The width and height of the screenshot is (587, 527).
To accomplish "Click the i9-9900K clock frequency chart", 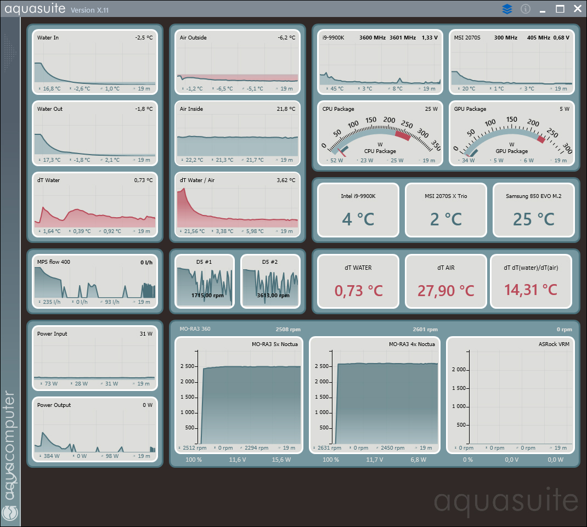I will [x=380, y=62].
